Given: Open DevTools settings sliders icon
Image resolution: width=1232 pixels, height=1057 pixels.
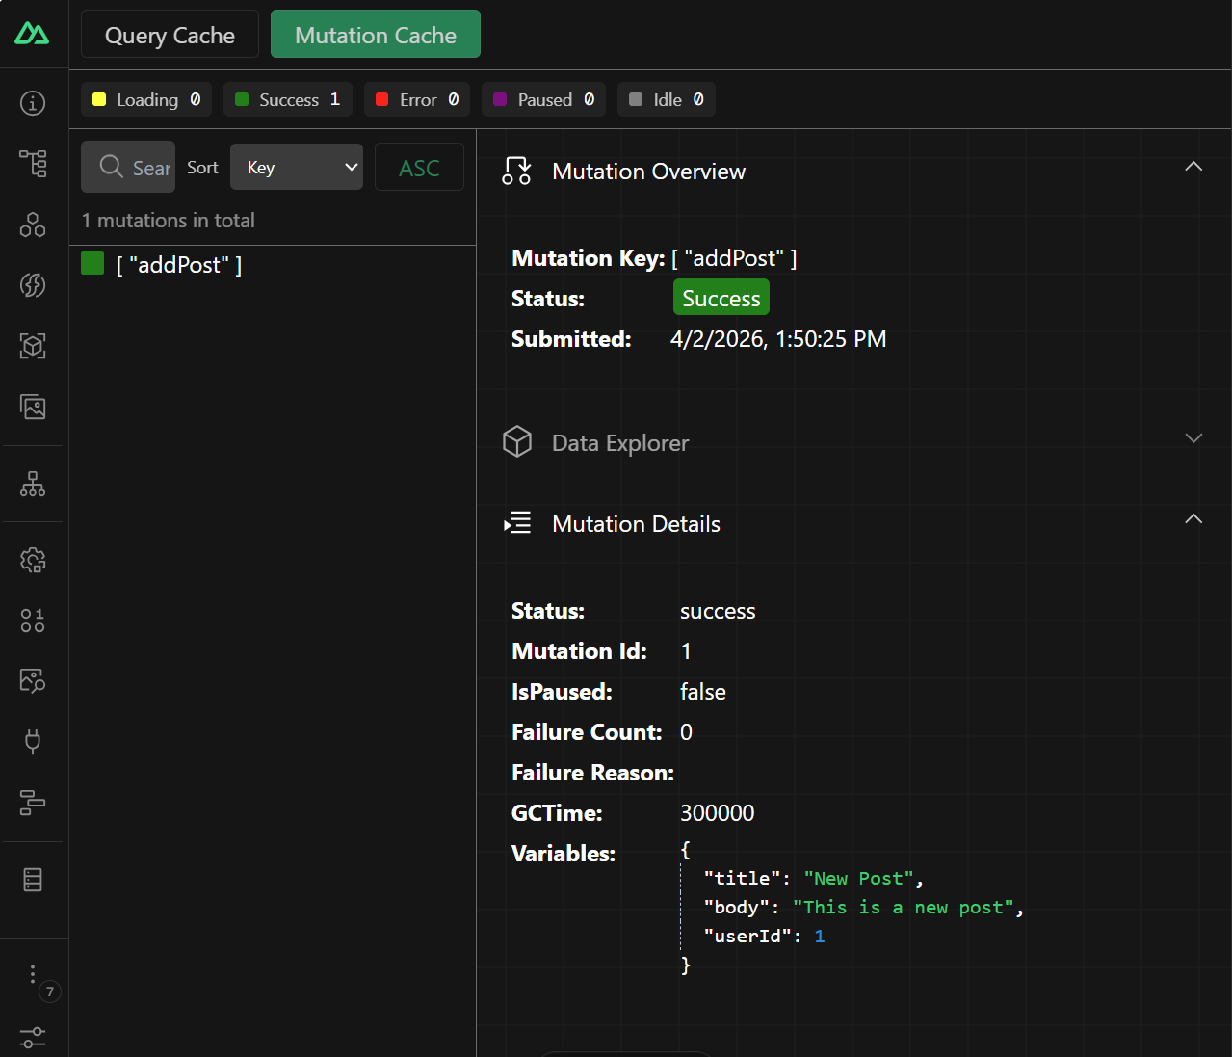Looking at the screenshot, I should [33, 1037].
